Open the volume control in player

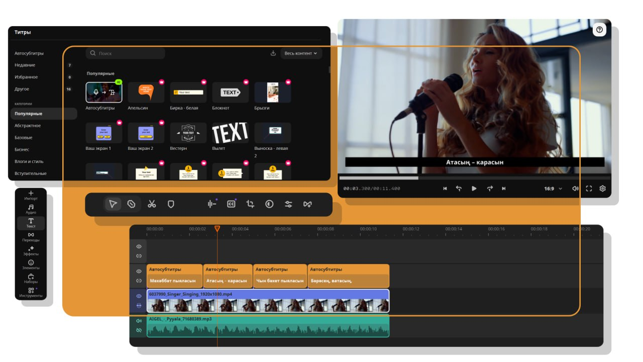coord(576,189)
